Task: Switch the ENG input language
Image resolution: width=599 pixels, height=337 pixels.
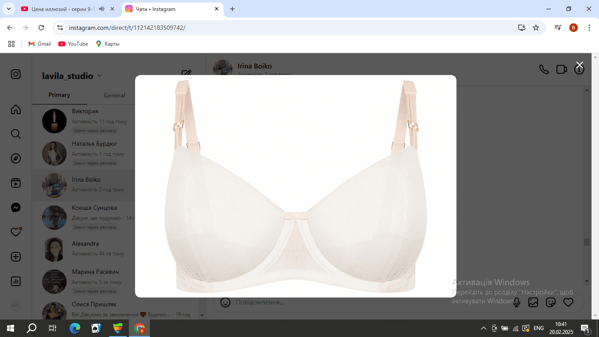Action: click(x=538, y=328)
